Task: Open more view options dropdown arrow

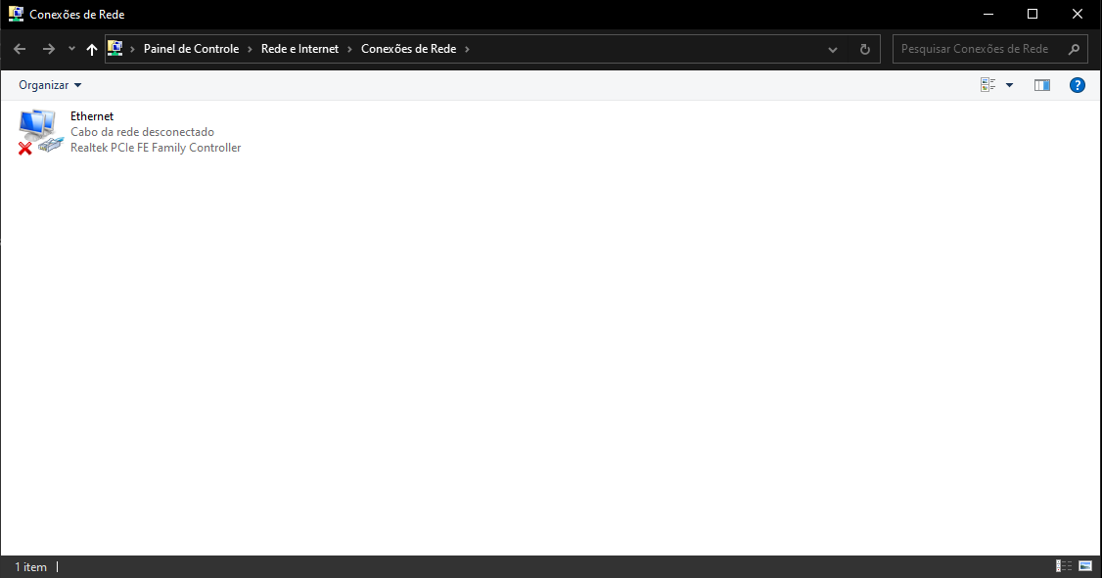Action: (1009, 85)
